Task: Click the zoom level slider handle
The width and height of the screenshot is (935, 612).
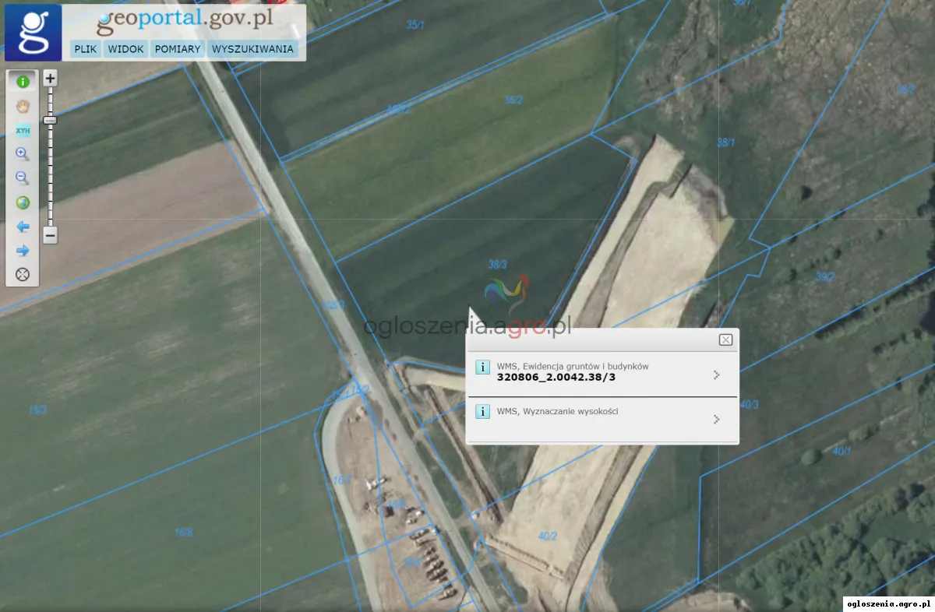Action: pyautogui.click(x=50, y=121)
